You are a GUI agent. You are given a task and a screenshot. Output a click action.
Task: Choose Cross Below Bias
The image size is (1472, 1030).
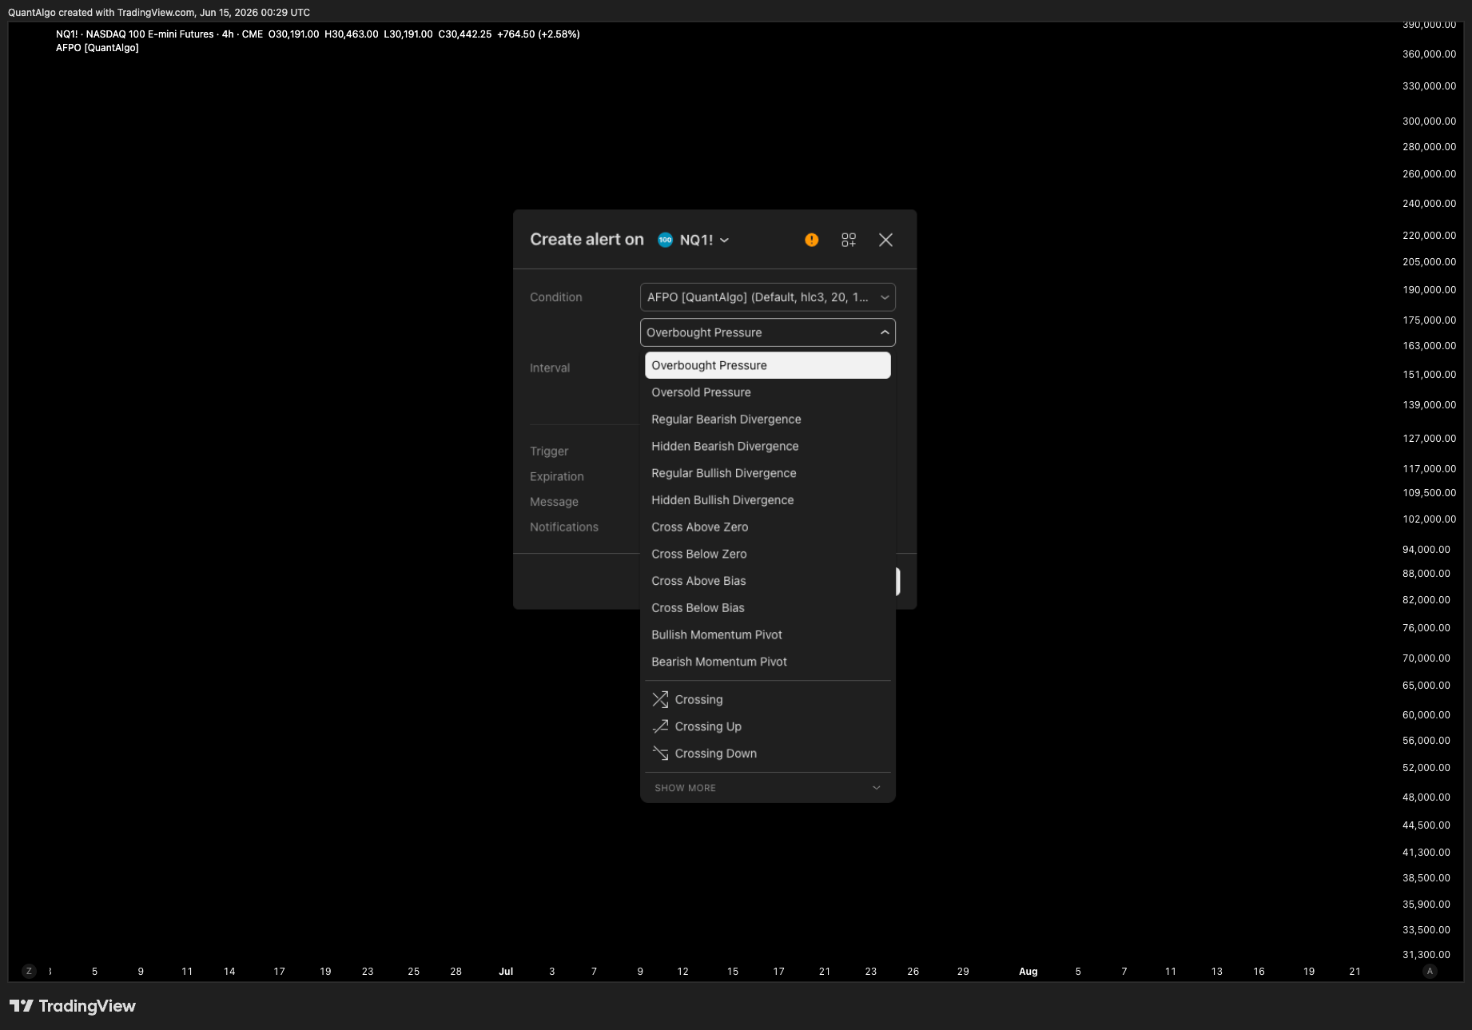pyautogui.click(x=767, y=608)
